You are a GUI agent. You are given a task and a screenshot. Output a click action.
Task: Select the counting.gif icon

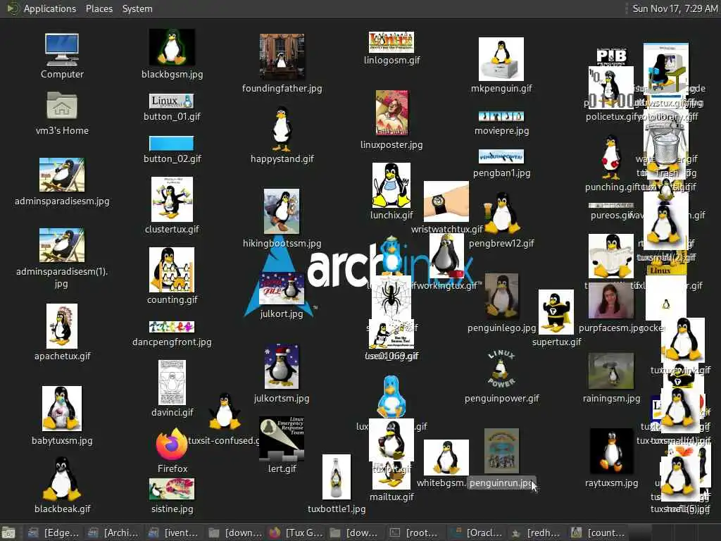(x=172, y=270)
